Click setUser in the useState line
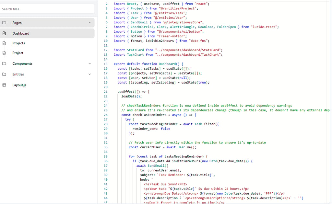 point(148,78)
